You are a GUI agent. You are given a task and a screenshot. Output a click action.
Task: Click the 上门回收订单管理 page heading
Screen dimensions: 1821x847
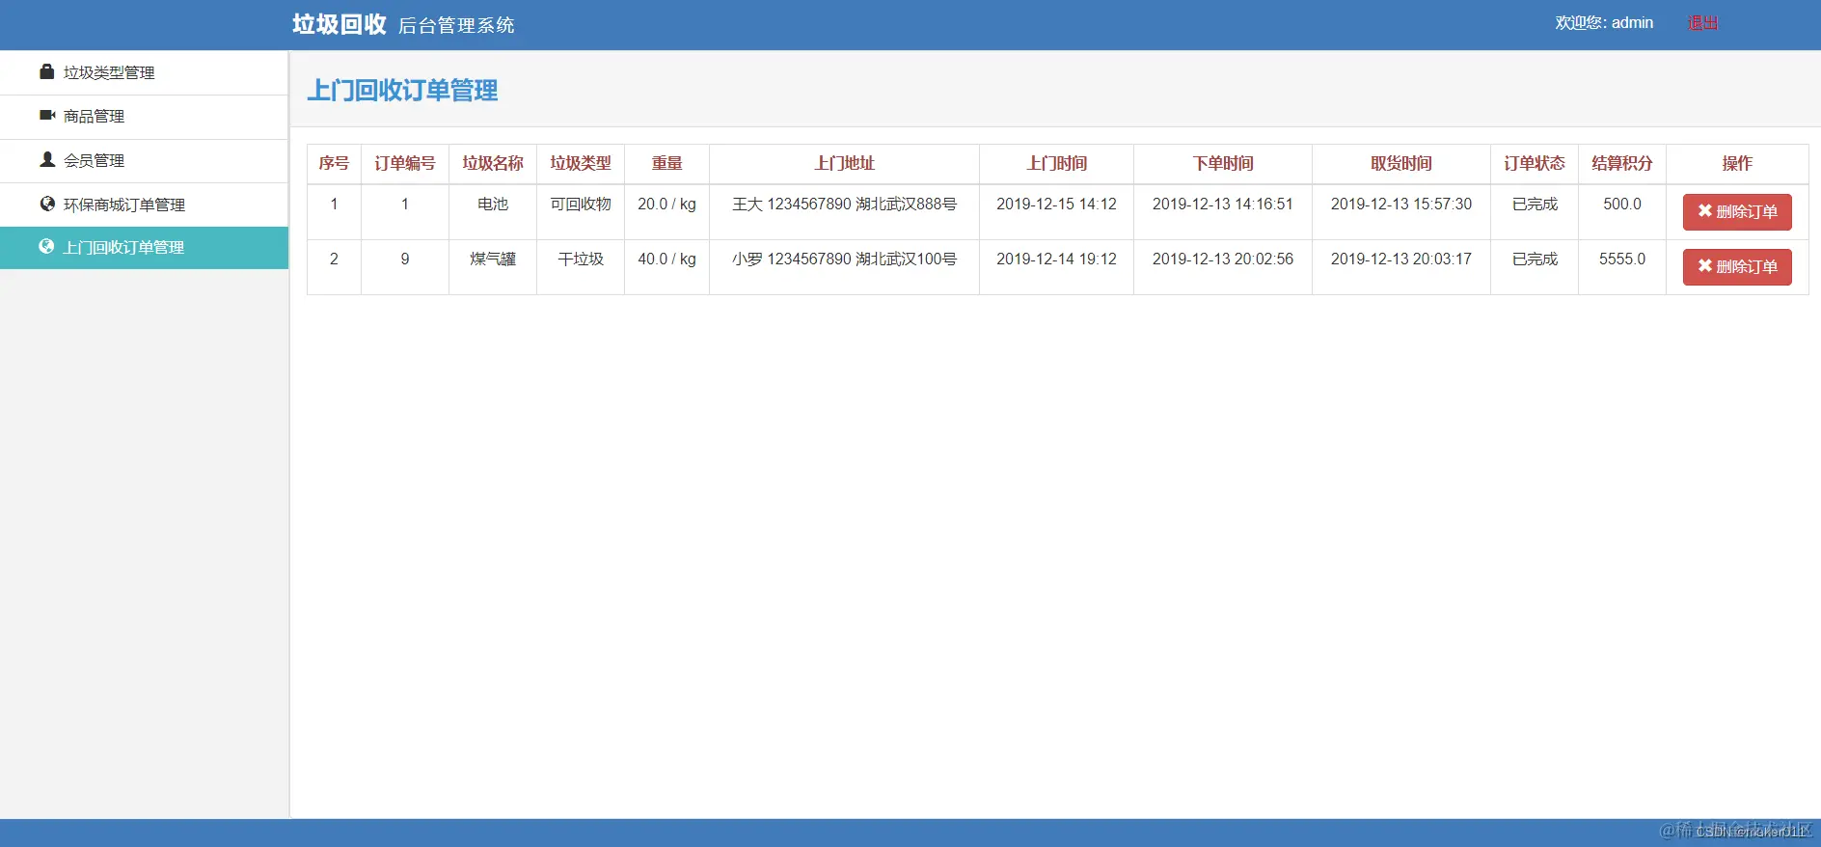click(402, 91)
